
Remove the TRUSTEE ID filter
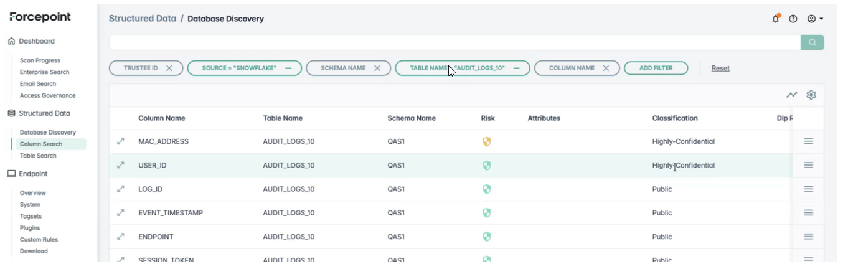(169, 68)
